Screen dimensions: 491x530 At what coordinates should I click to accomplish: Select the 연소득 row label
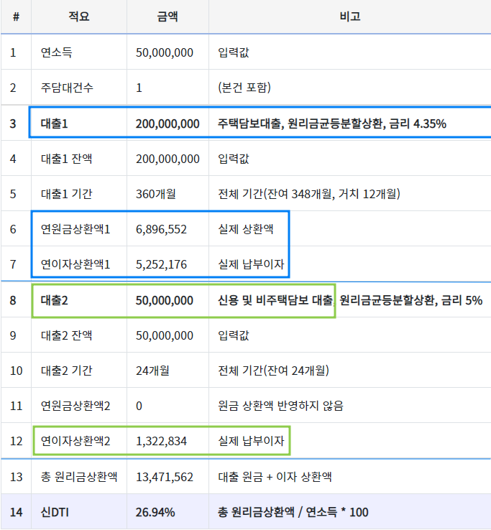[57, 52]
